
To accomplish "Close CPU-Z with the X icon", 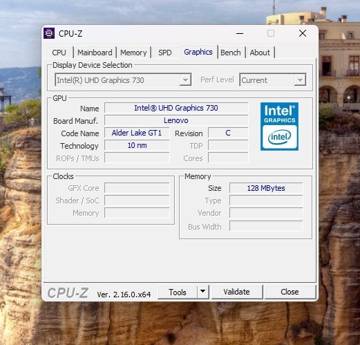I will (303, 34).
